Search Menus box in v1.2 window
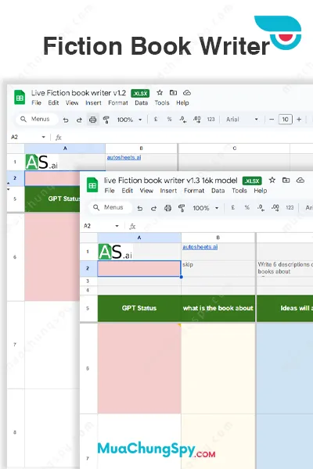The image size is (313, 469). [37, 119]
